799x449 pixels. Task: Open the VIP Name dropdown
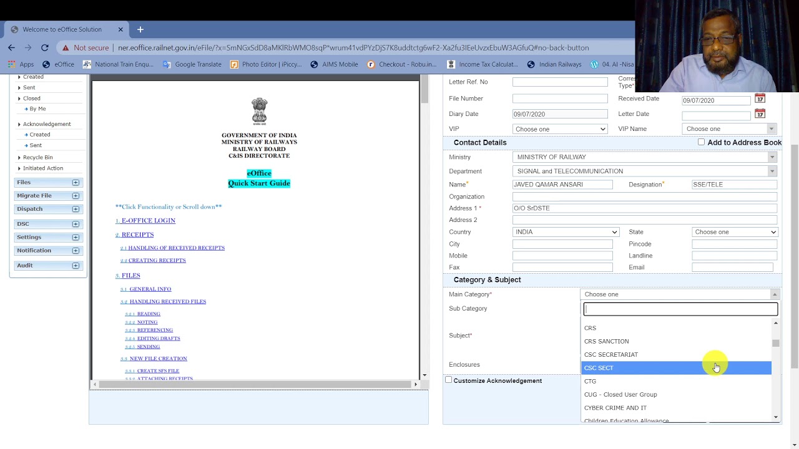tap(729, 129)
